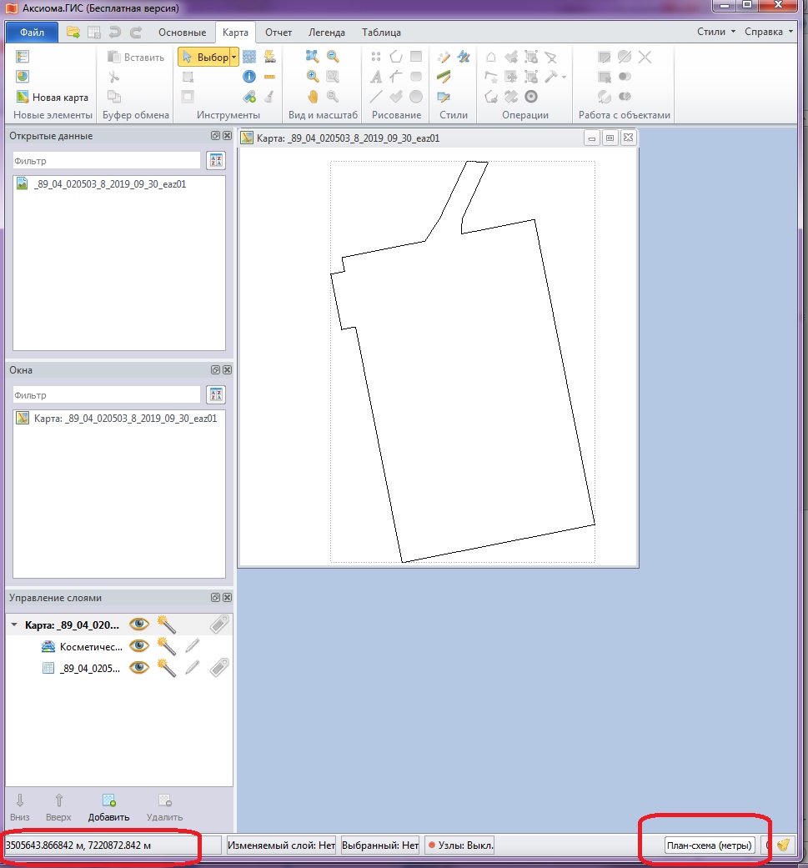The width and height of the screenshot is (808, 868).
Task: Toggle visibility of _89_04_0205 layer
Action: (138, 667)
